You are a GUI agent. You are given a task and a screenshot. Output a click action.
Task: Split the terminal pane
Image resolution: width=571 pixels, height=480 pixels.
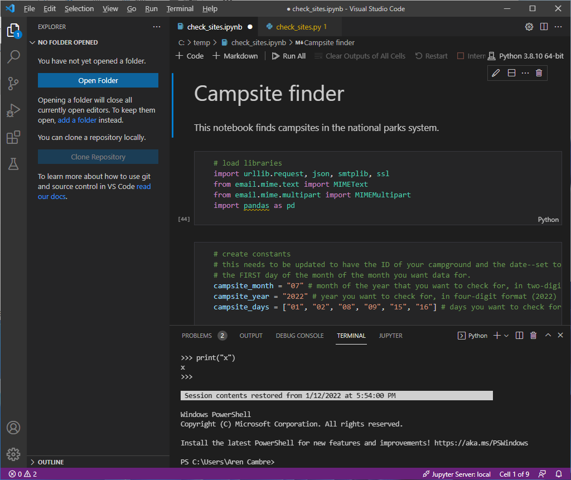coord(519,335)
